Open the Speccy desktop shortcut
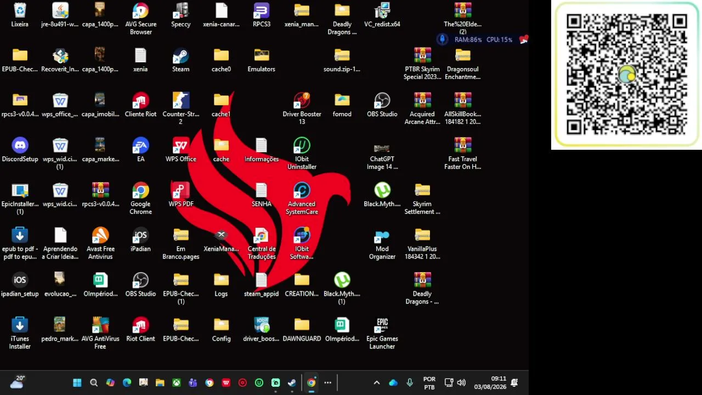Image resolution: width=702 pixels, height=395 pixels. (x=181, y=15)
